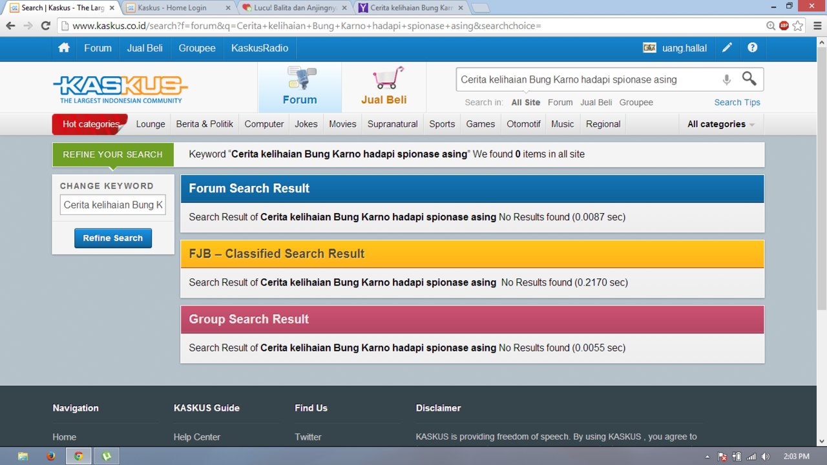Click the volume speaker tray icon

[766, 457]
